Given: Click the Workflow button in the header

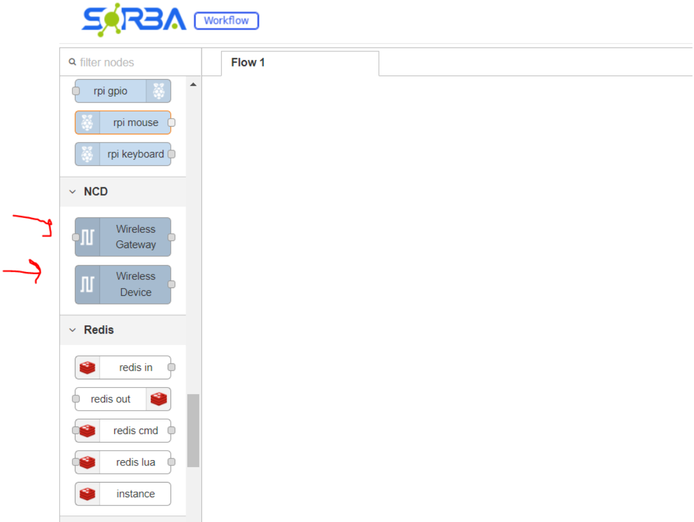Looking at the screenshot, I should [226, 21].
